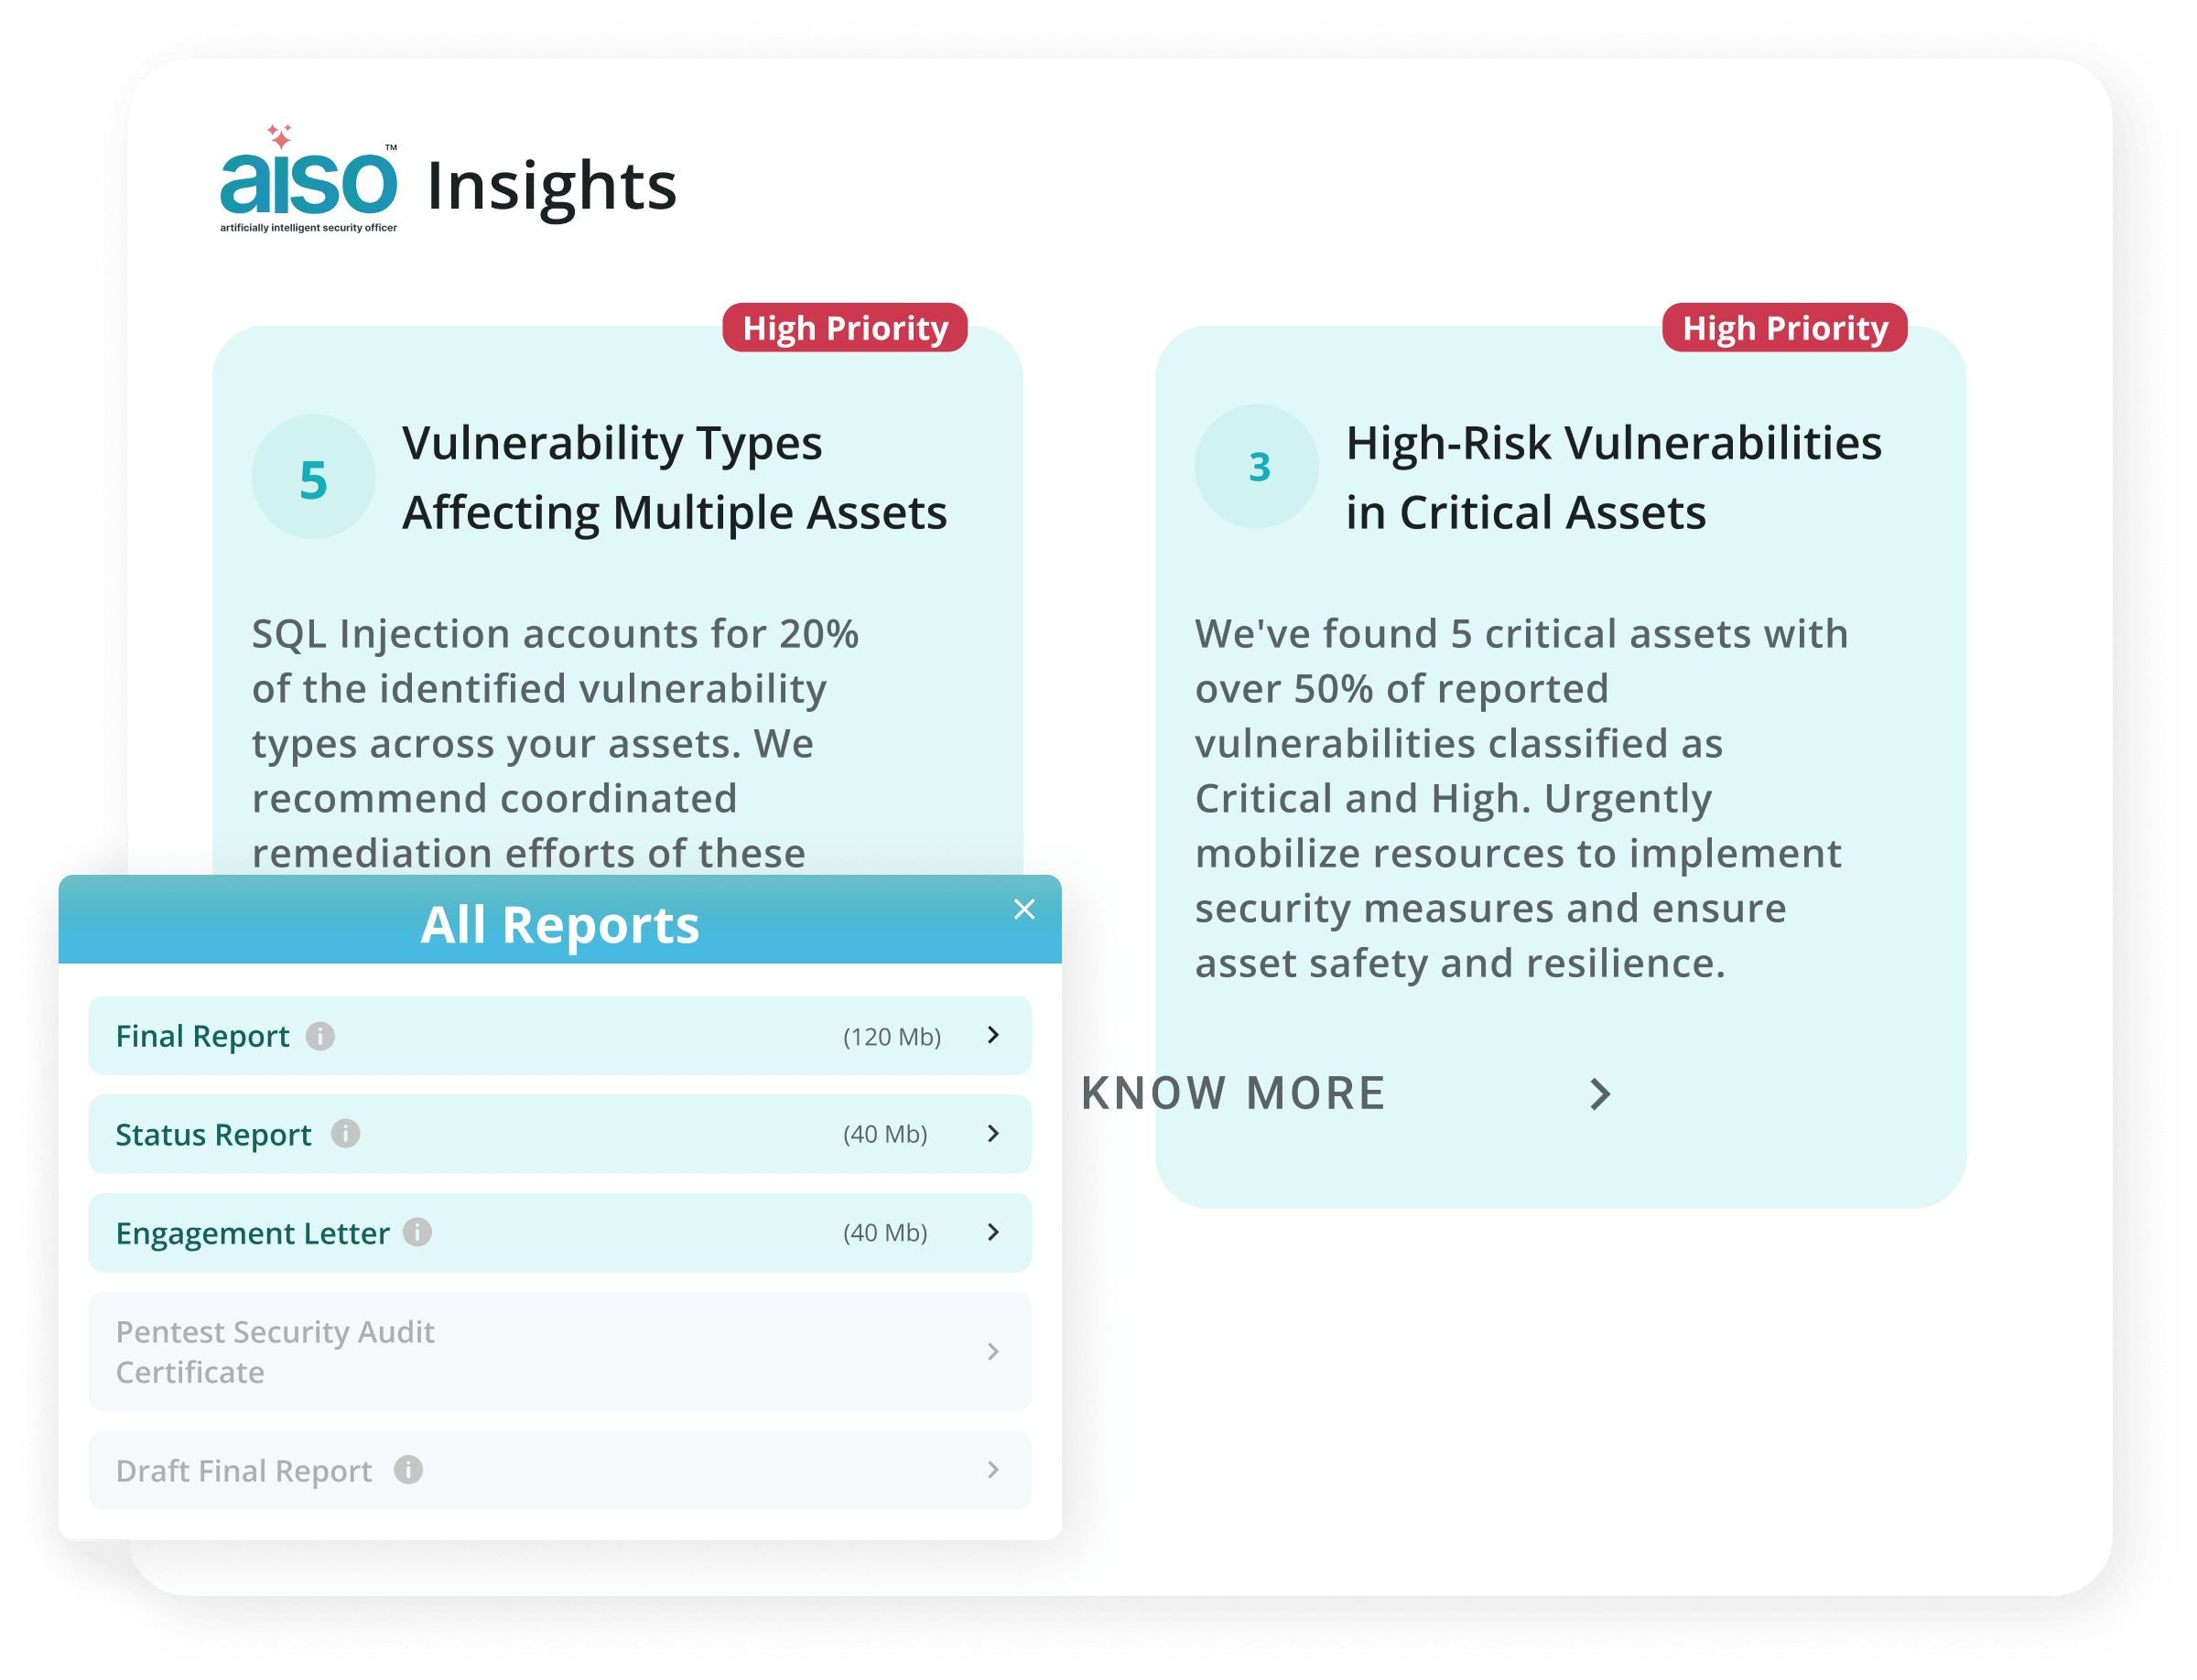Screen dimensions: 2197x1680
Task: Select the Engagement Letter label
Action: 252,1233
